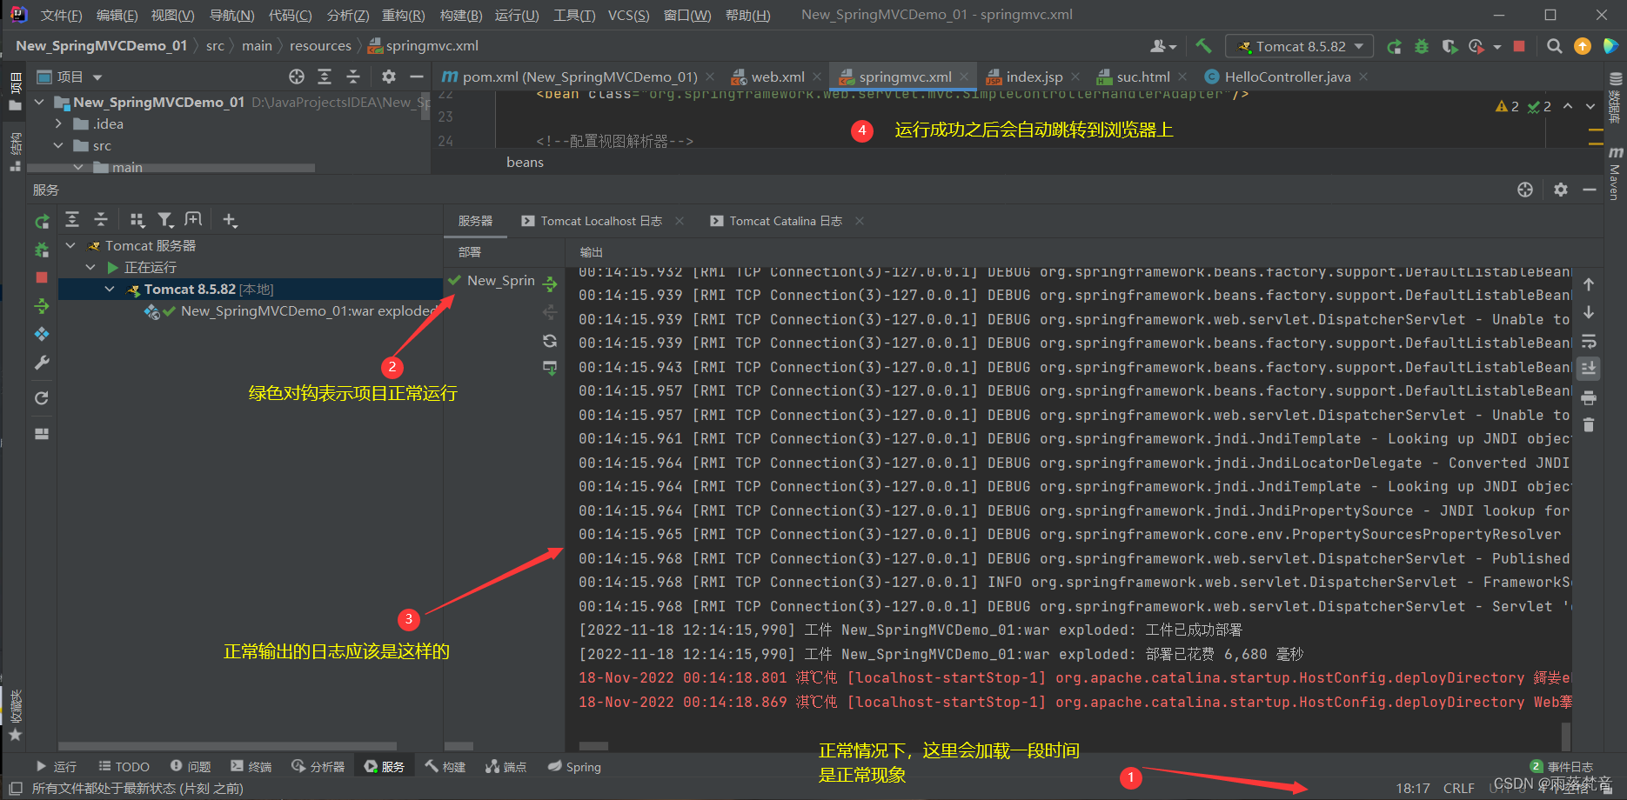Open the 终端 terminal tool window
The height and width of the screenshot is (800, 1627).
251,766
